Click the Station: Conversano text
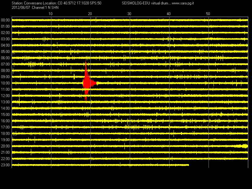Screen dimensions: 252x189 coord(27,3)
